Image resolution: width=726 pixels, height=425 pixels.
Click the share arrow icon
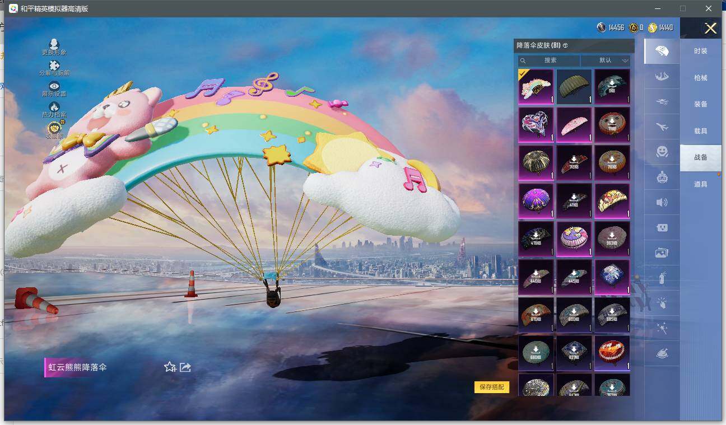185,367
